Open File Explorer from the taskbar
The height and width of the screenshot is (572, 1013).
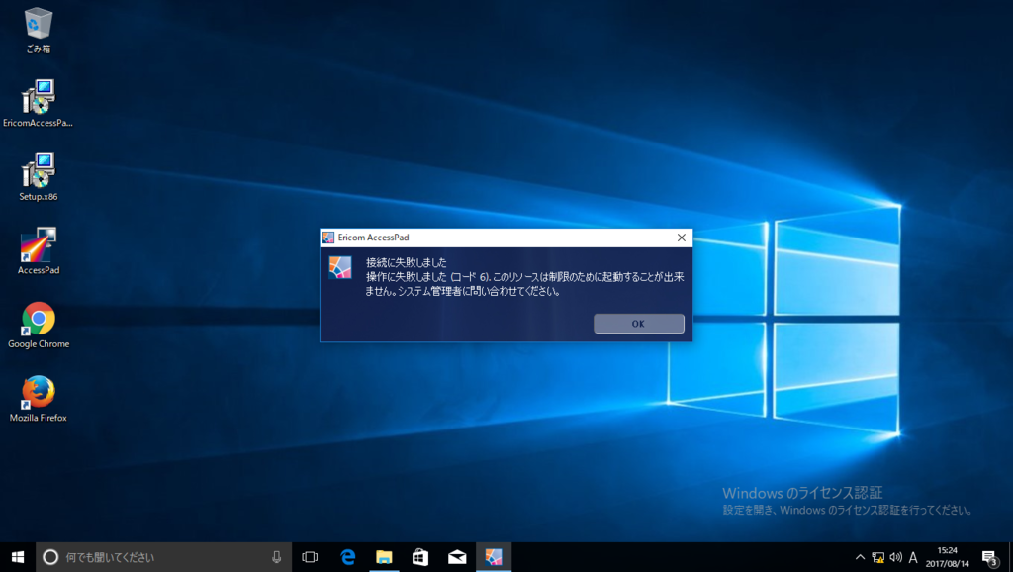(385, 557)
